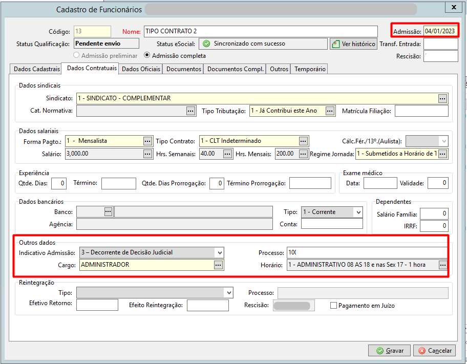Open Tipo Tributação lookup ellipsis button
The height and width of the screenshot is (364, 467).
coord(329,111)
